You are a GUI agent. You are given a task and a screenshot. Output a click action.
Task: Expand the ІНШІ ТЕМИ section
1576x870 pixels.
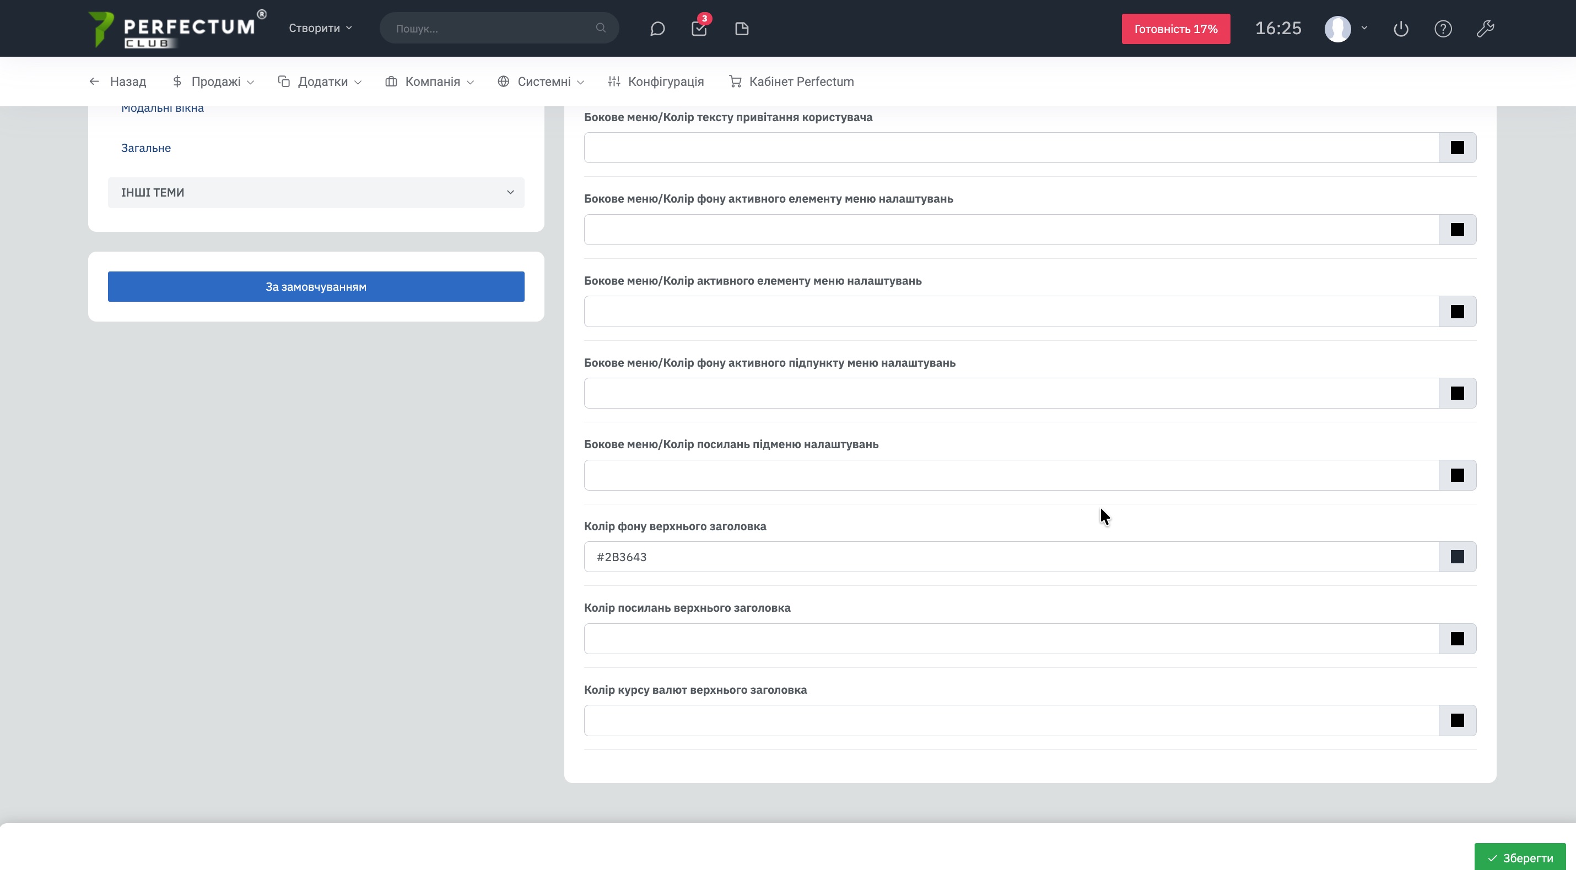point(316,193)
